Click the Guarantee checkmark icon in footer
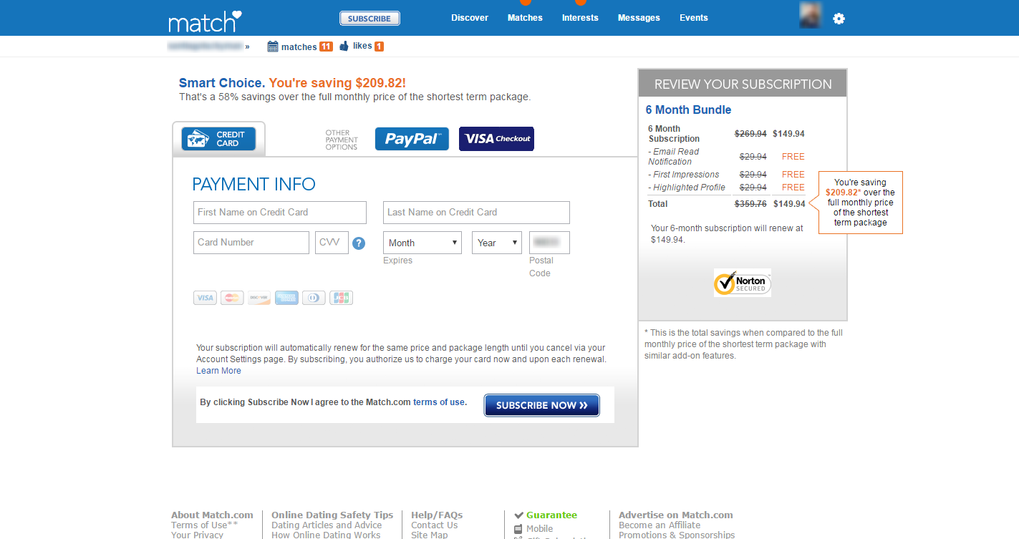1019x539 pixels. coord(519,515)
